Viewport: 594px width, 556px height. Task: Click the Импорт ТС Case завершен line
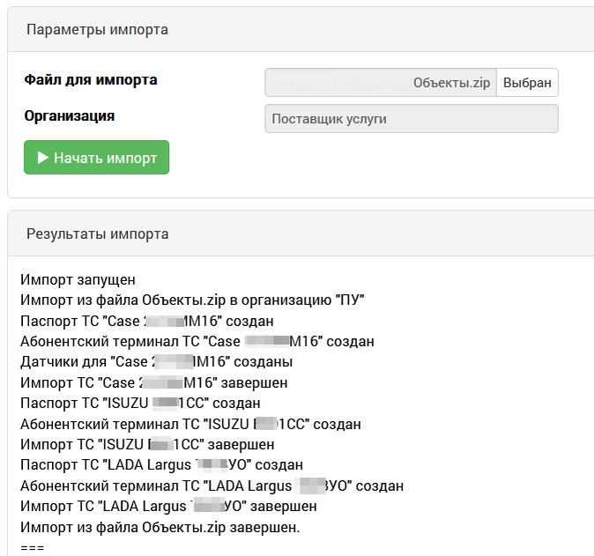click(x=154, y=382)
